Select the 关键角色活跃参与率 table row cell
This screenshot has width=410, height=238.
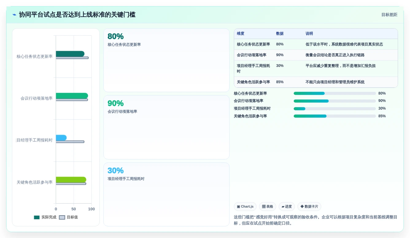coord(253,82)
